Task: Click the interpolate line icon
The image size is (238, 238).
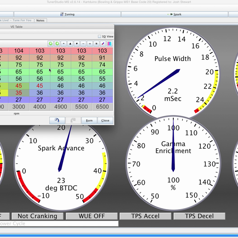Action: tap(103, 43)
